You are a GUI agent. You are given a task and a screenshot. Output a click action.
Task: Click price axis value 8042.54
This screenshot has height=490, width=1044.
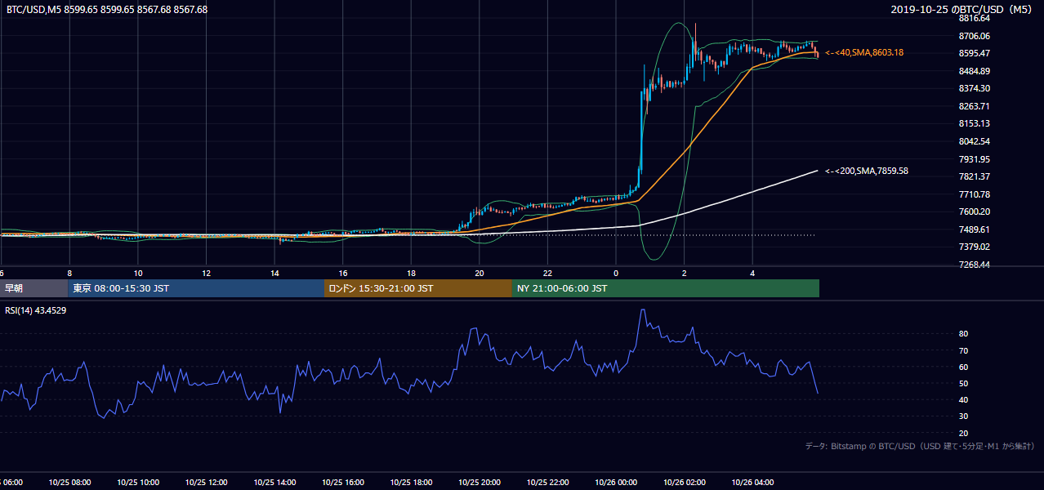(x=975, y=141)
